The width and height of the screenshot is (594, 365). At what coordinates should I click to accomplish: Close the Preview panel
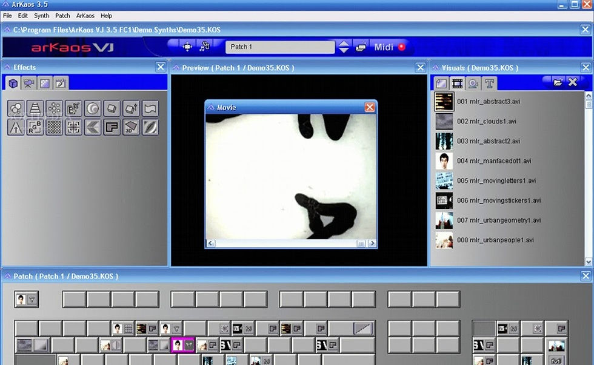click(x=421, y=67)
